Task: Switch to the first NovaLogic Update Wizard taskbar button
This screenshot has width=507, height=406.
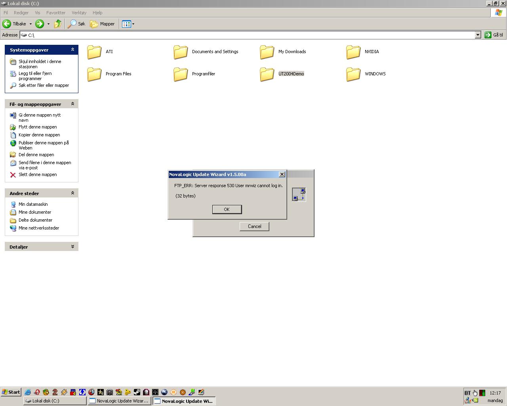Action: (120, 401)
